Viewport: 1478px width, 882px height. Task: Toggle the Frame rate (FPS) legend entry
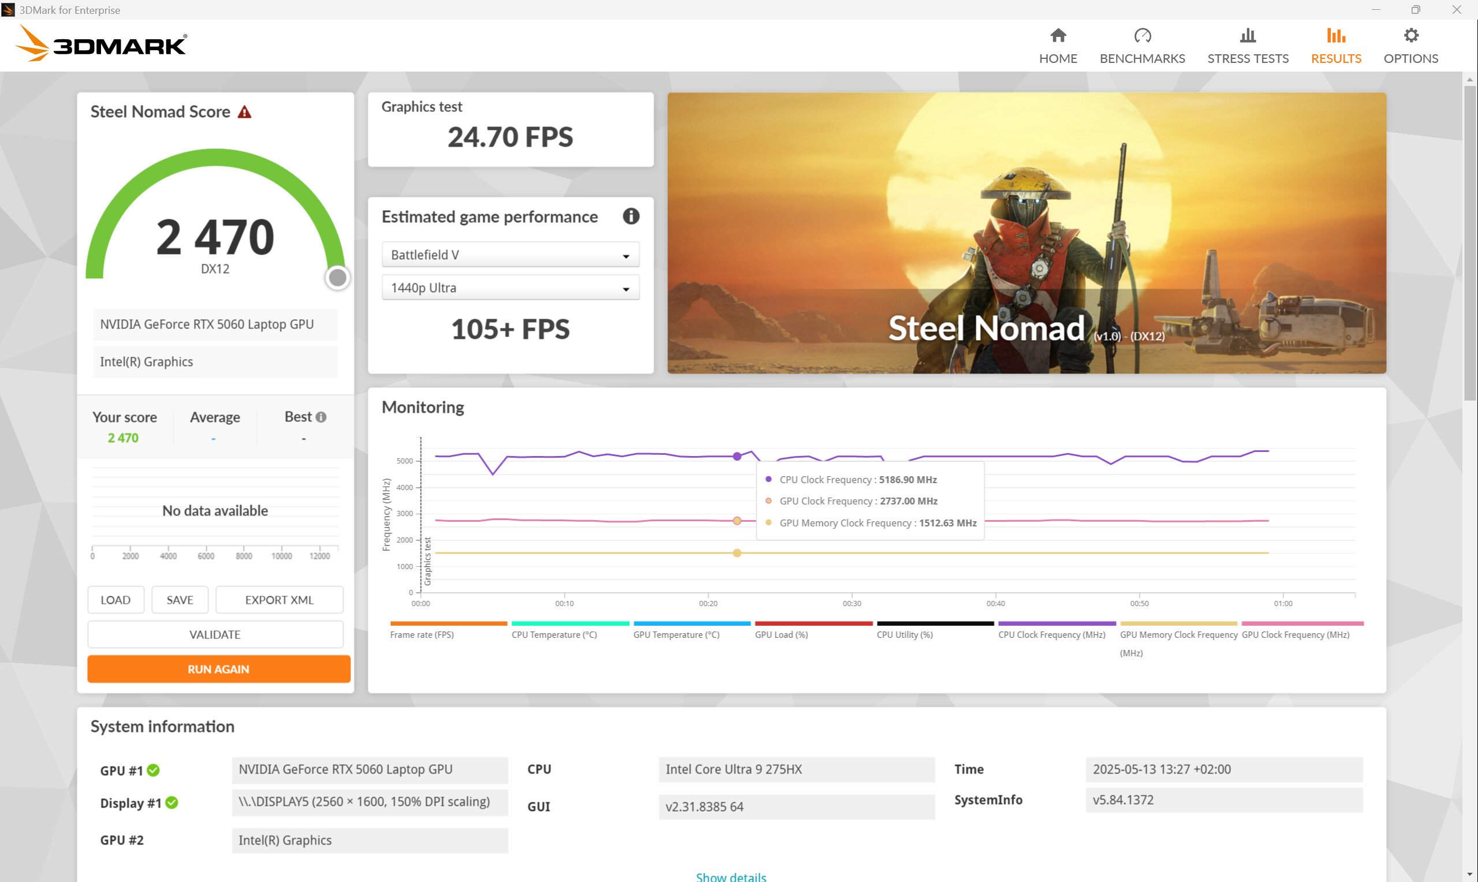coord(422,634)
